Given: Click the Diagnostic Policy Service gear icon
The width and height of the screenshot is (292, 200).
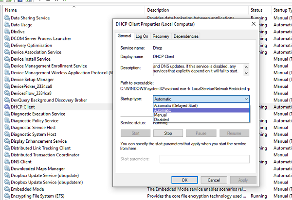Looking at the screenshot, I should [7, 121].
